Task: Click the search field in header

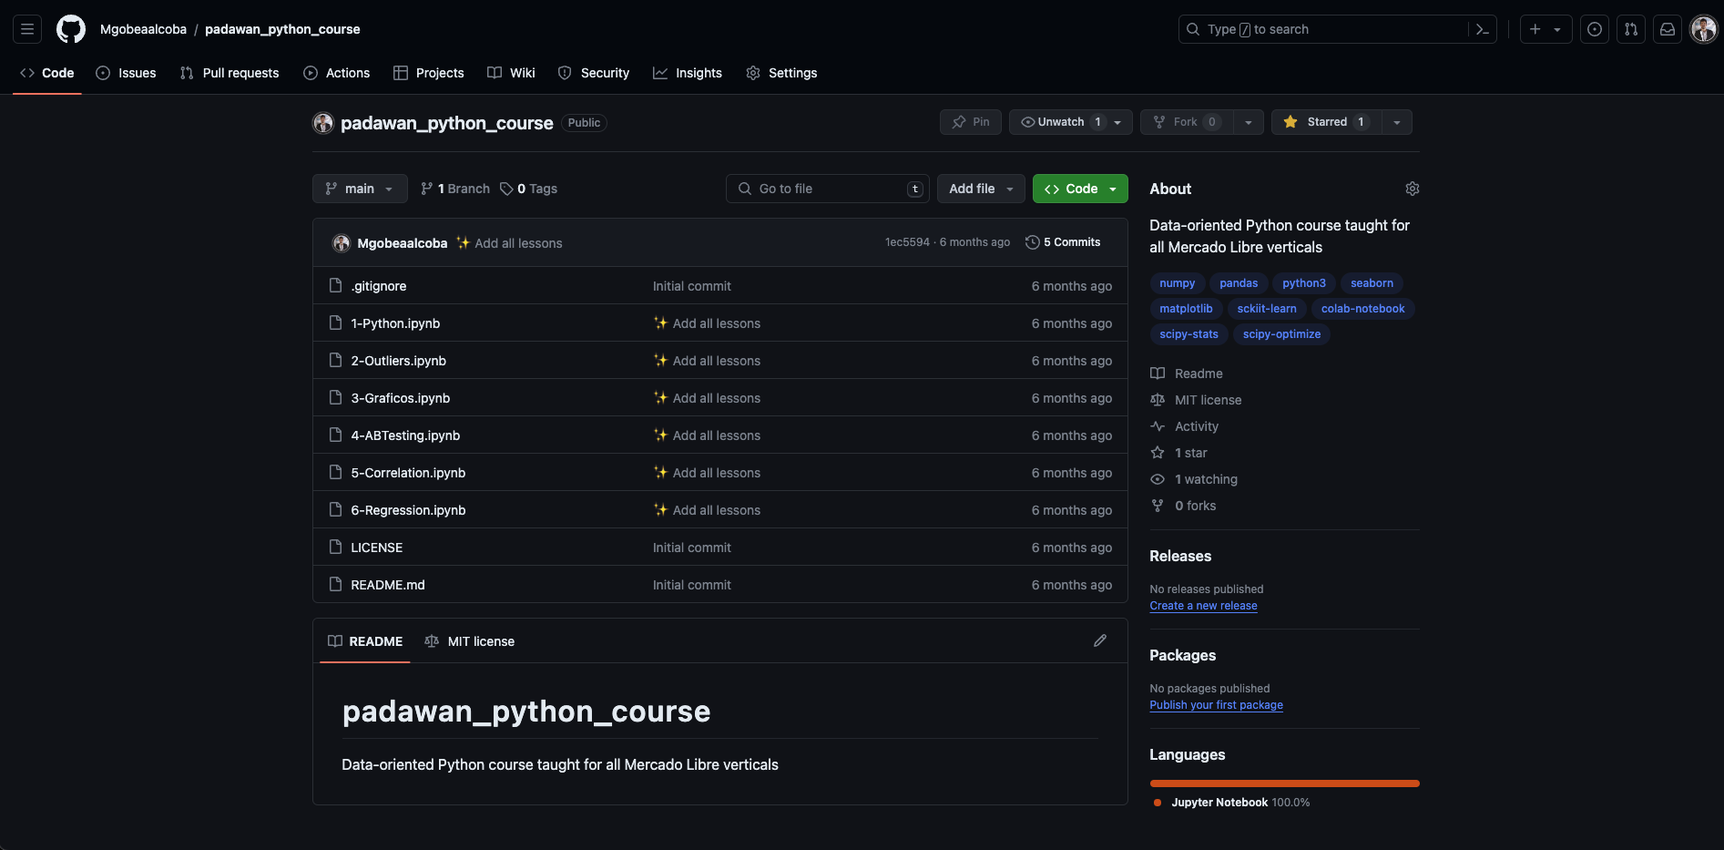Action: [1337, 29]
